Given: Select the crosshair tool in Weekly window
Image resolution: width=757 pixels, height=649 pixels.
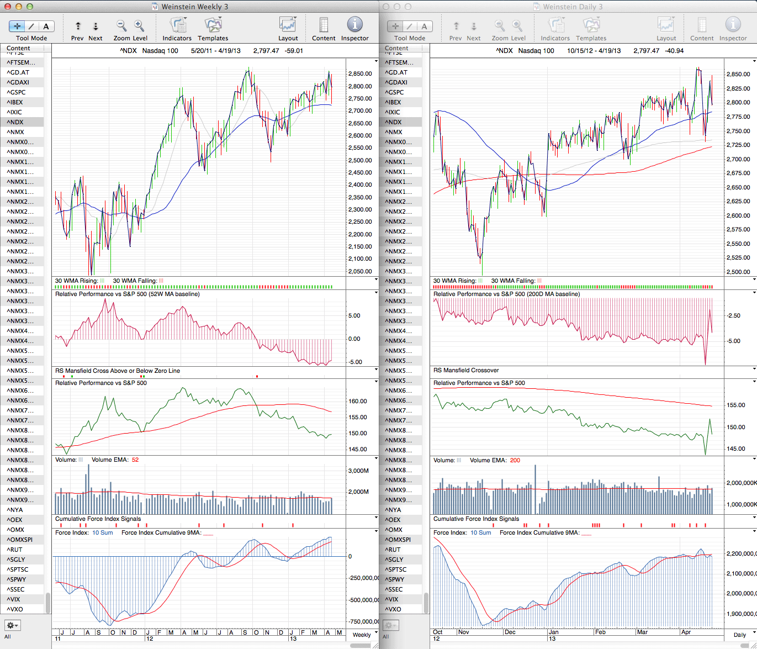Looking at the screenshot, I should 17,26.
